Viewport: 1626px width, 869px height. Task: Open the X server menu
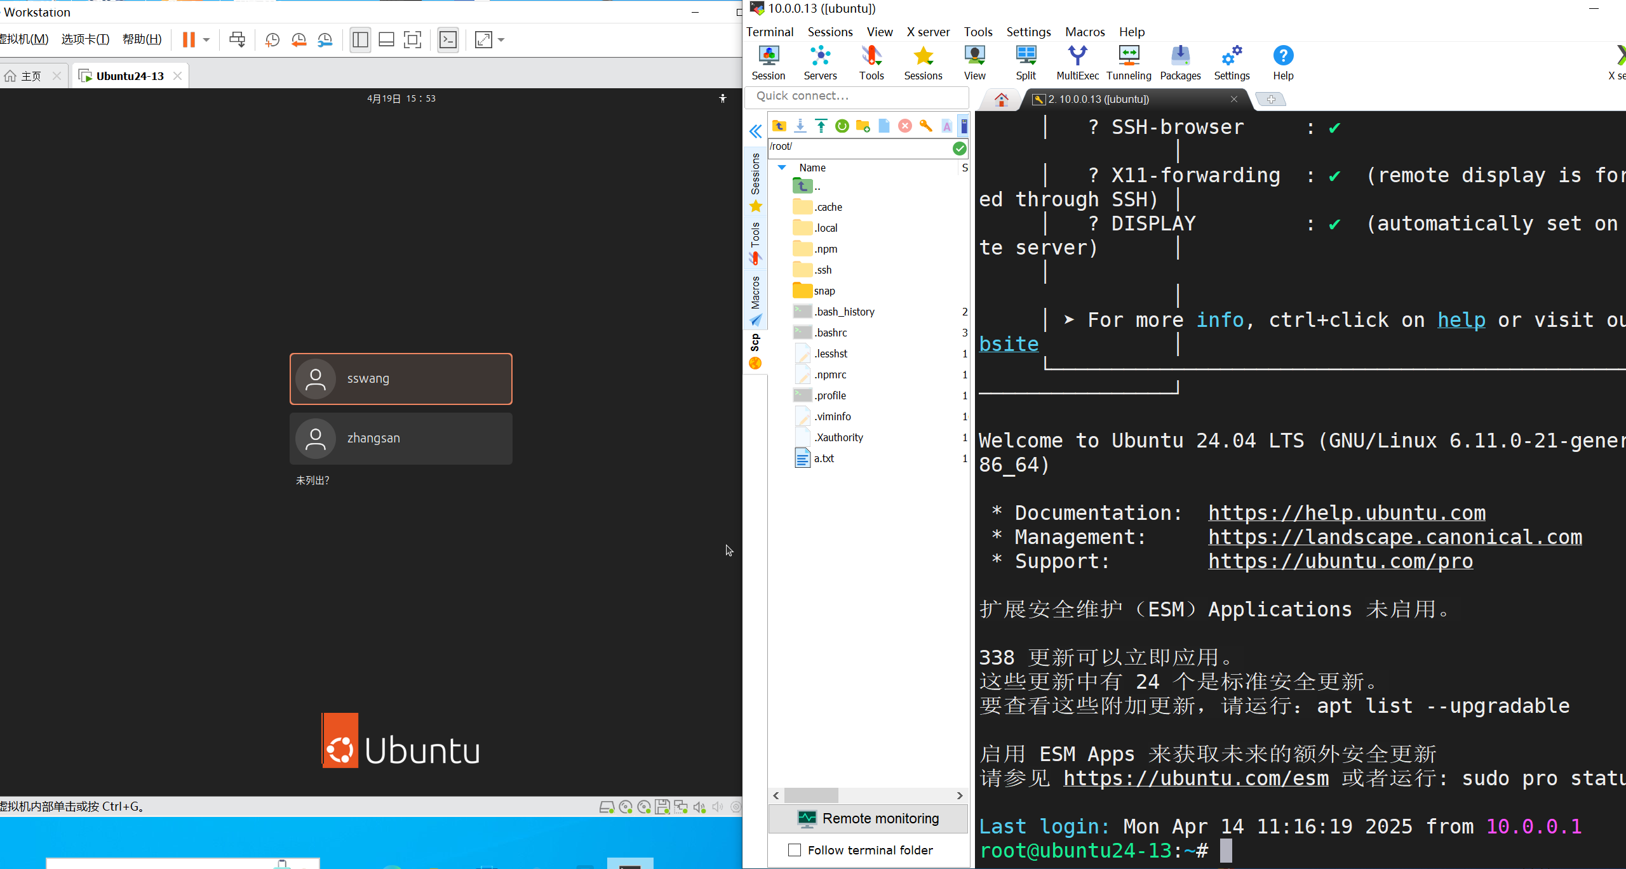point(928,32)
